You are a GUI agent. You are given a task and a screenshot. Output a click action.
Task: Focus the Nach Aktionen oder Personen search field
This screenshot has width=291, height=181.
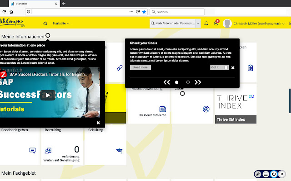point(173,23)
